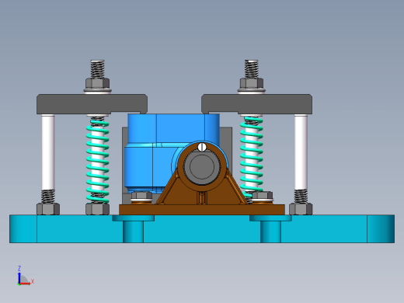Viewport: 404px width, 303px height.
Task: Select the left counterbored boss in the base plate
Action: coord(133,229)
